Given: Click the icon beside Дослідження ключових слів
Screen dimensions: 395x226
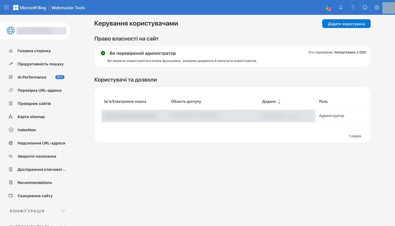Looking at the screenshot, I should 11,169.
